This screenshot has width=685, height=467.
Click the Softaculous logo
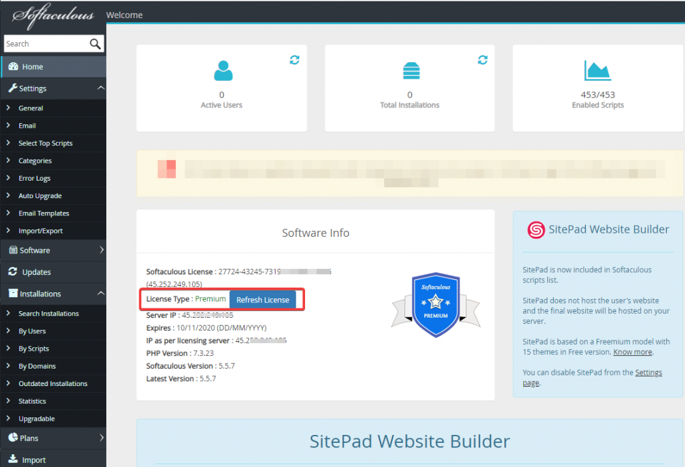pos(53,16)
